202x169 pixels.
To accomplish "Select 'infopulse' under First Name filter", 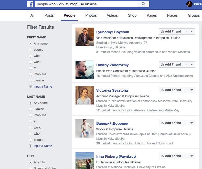I will (x=30, y=74).
